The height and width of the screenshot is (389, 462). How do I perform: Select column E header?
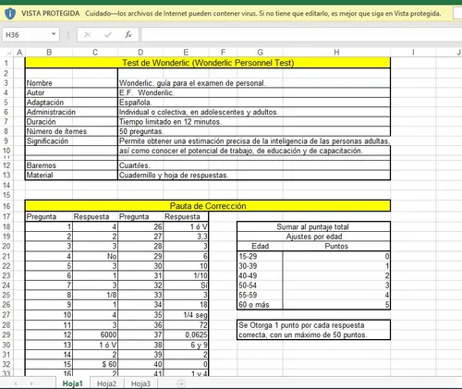point(186,53)
